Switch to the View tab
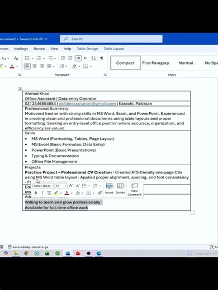The width and height of the screenshot is (218, 290). pos(54,49)
